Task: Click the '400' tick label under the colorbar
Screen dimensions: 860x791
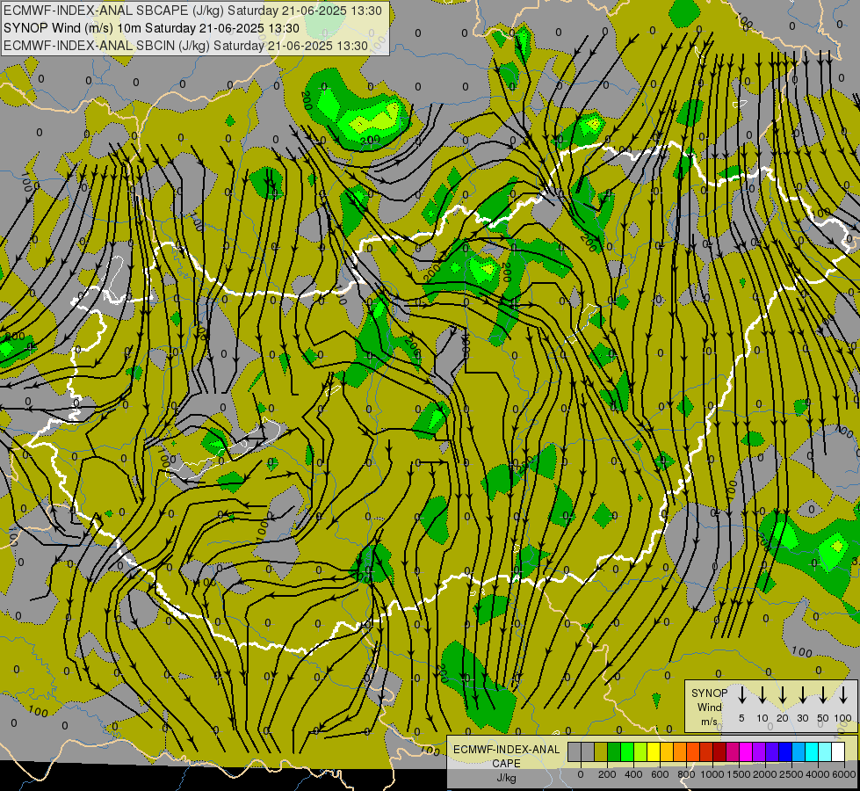Action: 633,774
